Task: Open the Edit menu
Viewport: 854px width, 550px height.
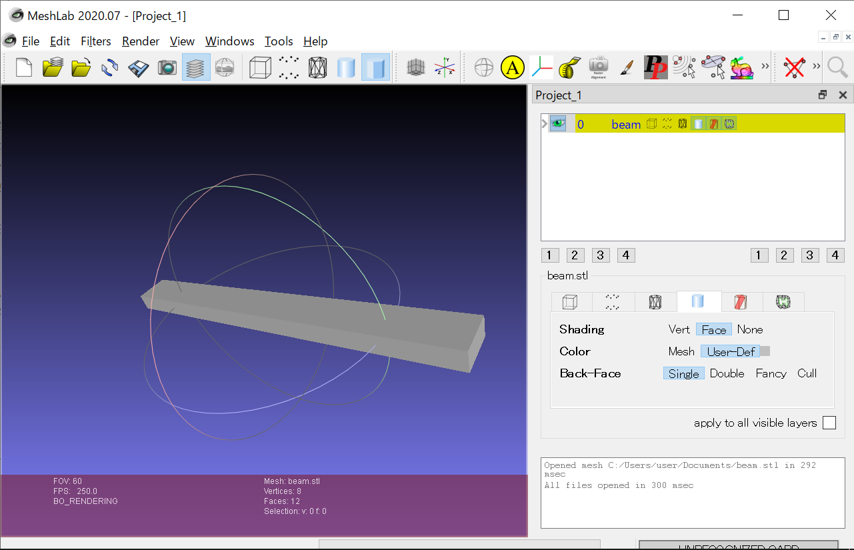Action: coord(60,41)
